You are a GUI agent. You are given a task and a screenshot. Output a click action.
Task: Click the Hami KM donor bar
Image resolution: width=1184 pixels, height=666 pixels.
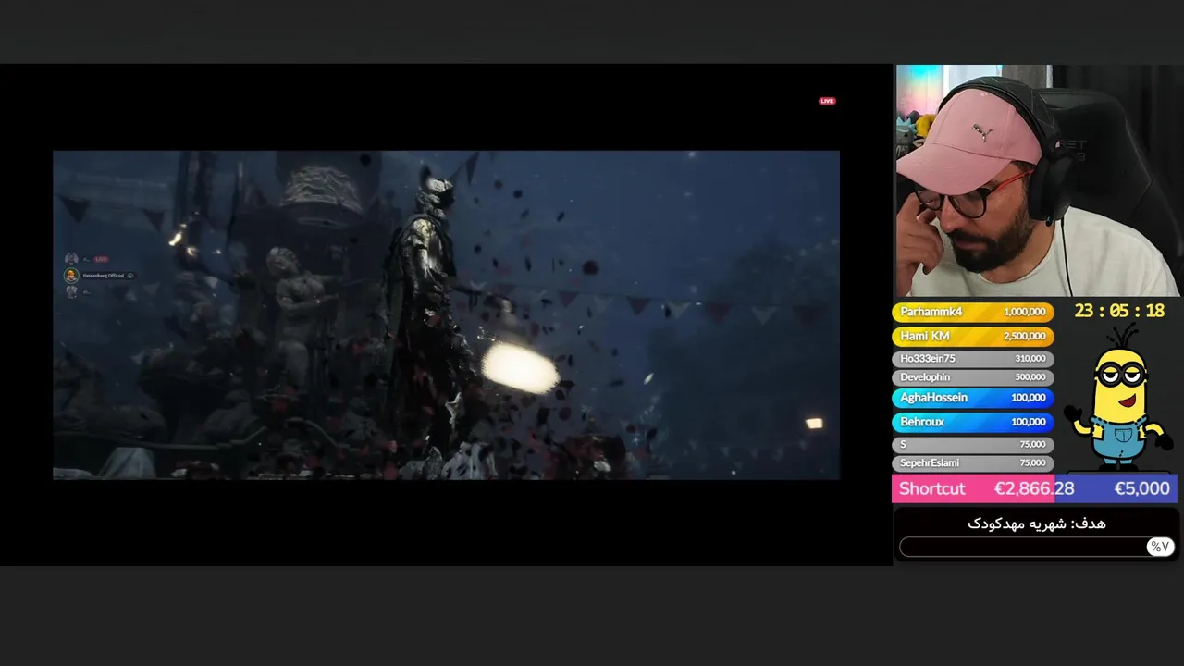973,336
